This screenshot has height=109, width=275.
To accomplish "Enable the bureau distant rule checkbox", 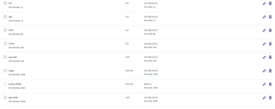I will (x=5, y=84).
